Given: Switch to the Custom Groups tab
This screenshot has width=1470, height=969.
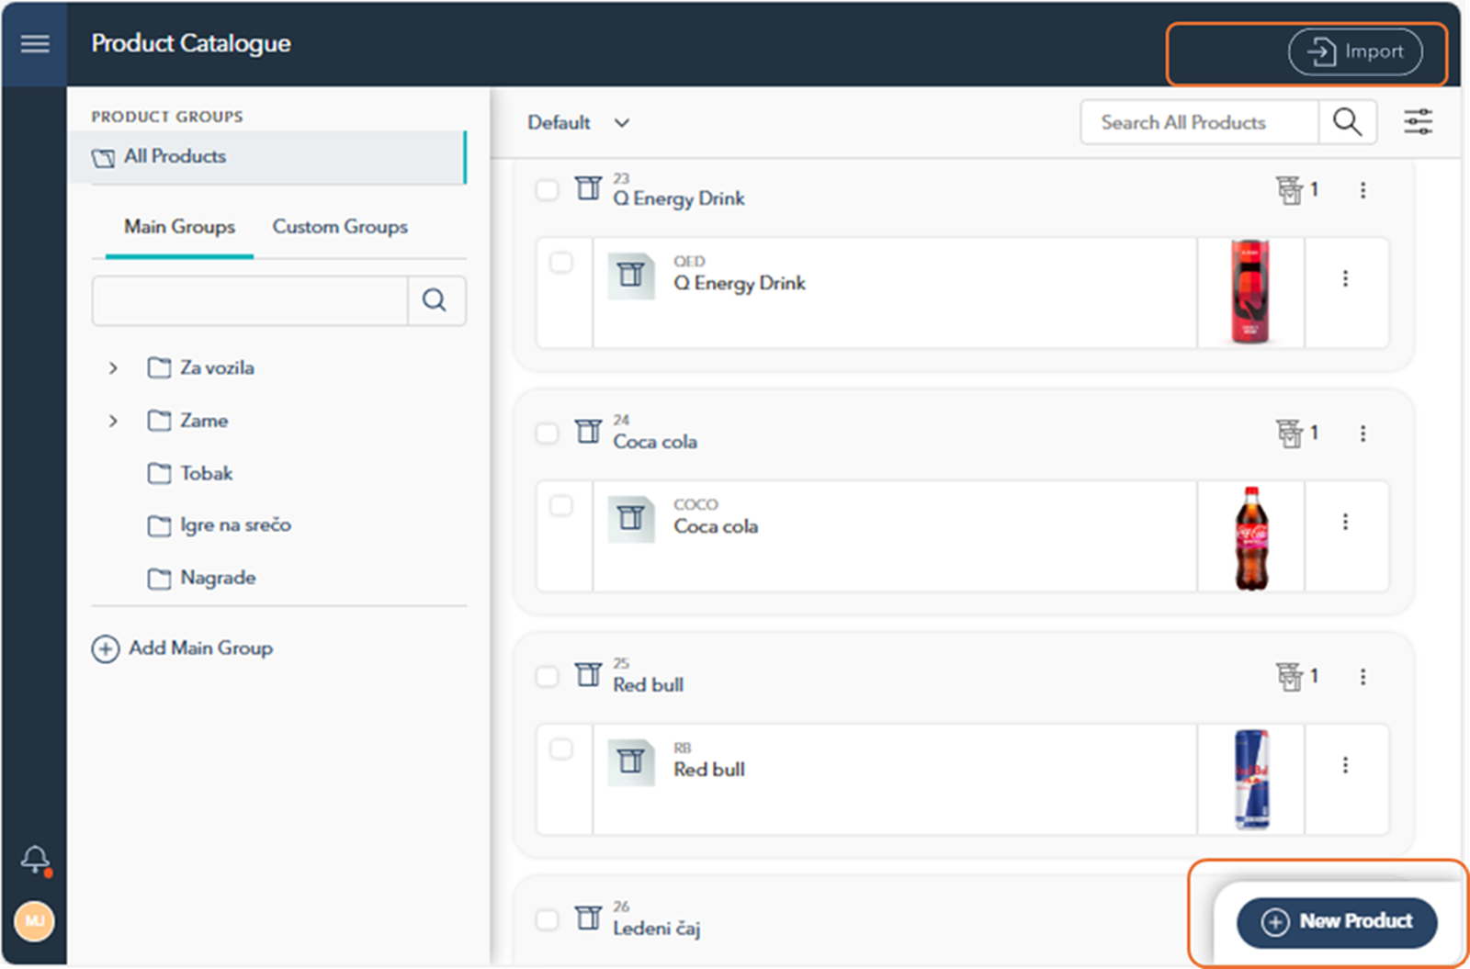Looking at the screenshot, I should pyautogui.click(x=340, y=227).
